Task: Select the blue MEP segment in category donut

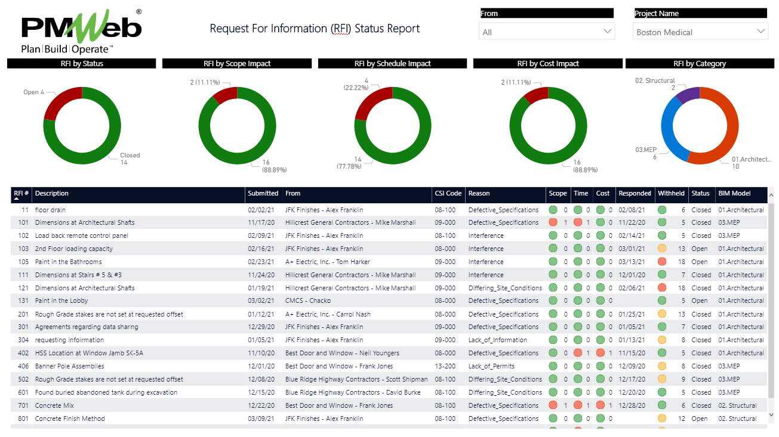Action: 669,131
